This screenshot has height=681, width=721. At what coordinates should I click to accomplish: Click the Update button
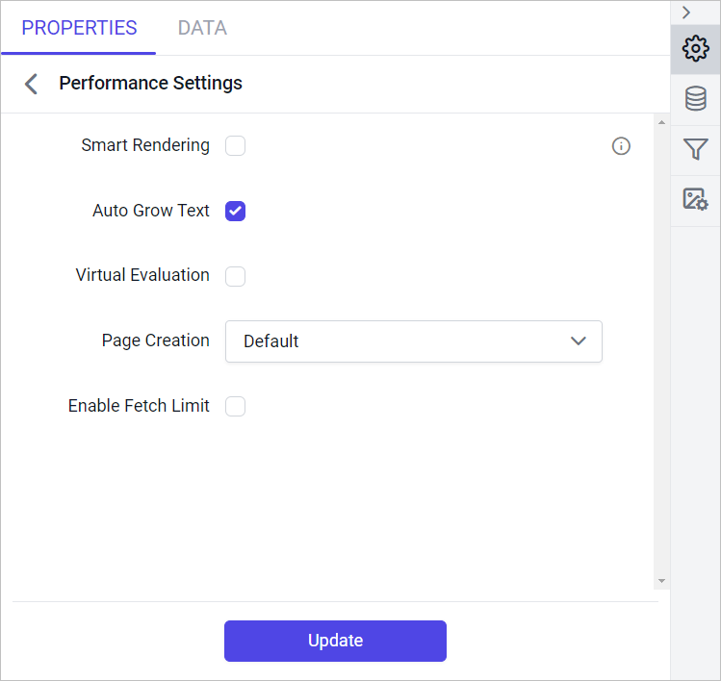(x=335, y=641)
